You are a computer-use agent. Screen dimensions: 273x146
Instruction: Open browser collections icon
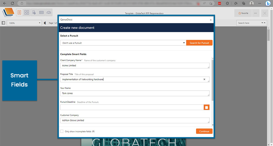[244, 3]
